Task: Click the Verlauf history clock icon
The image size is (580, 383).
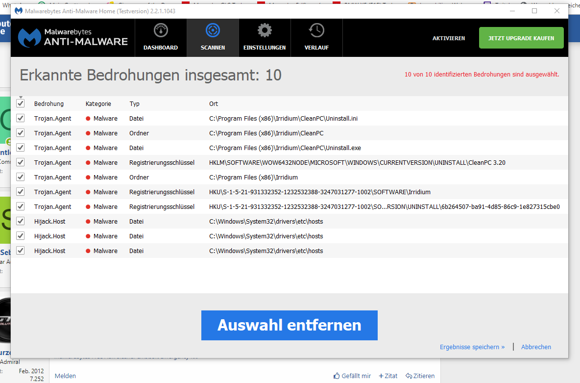Action: [x=316, y=30]
